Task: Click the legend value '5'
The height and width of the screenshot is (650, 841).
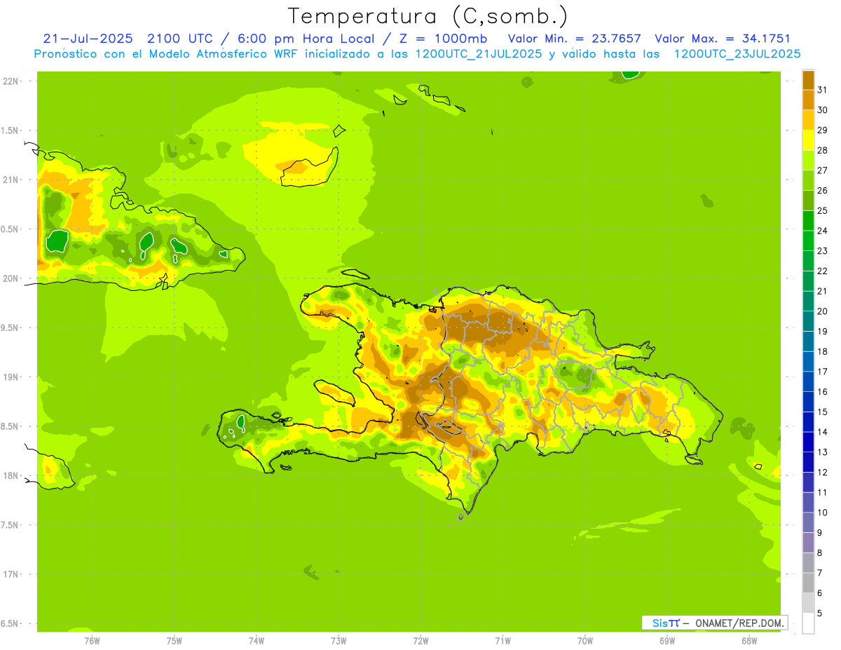Action: tap(820, 614)
